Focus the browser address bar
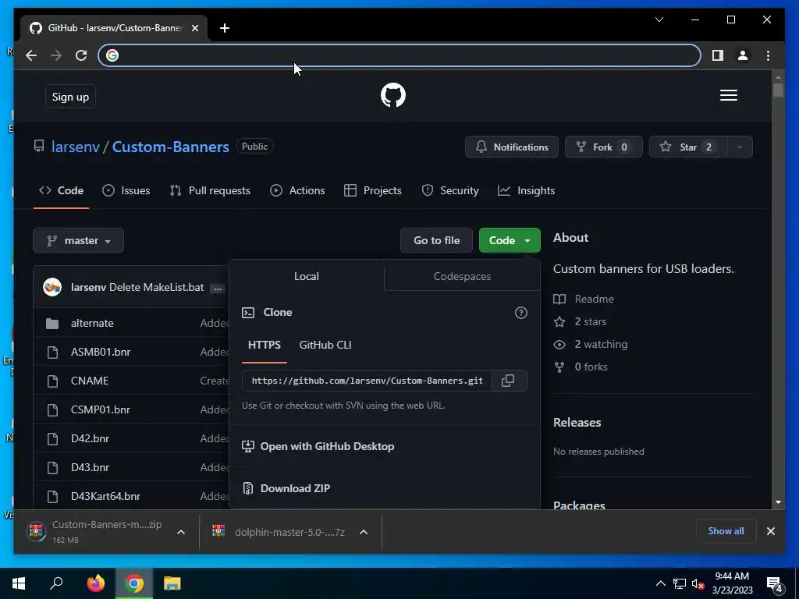 tap(399, 55)
